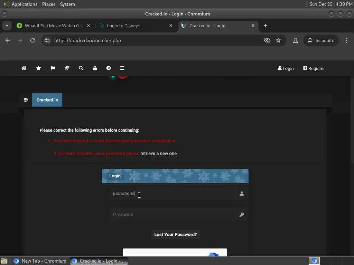354x265 pixels.
Task: Open the Telegram icon in the navbar
Action: coord(109,68)
